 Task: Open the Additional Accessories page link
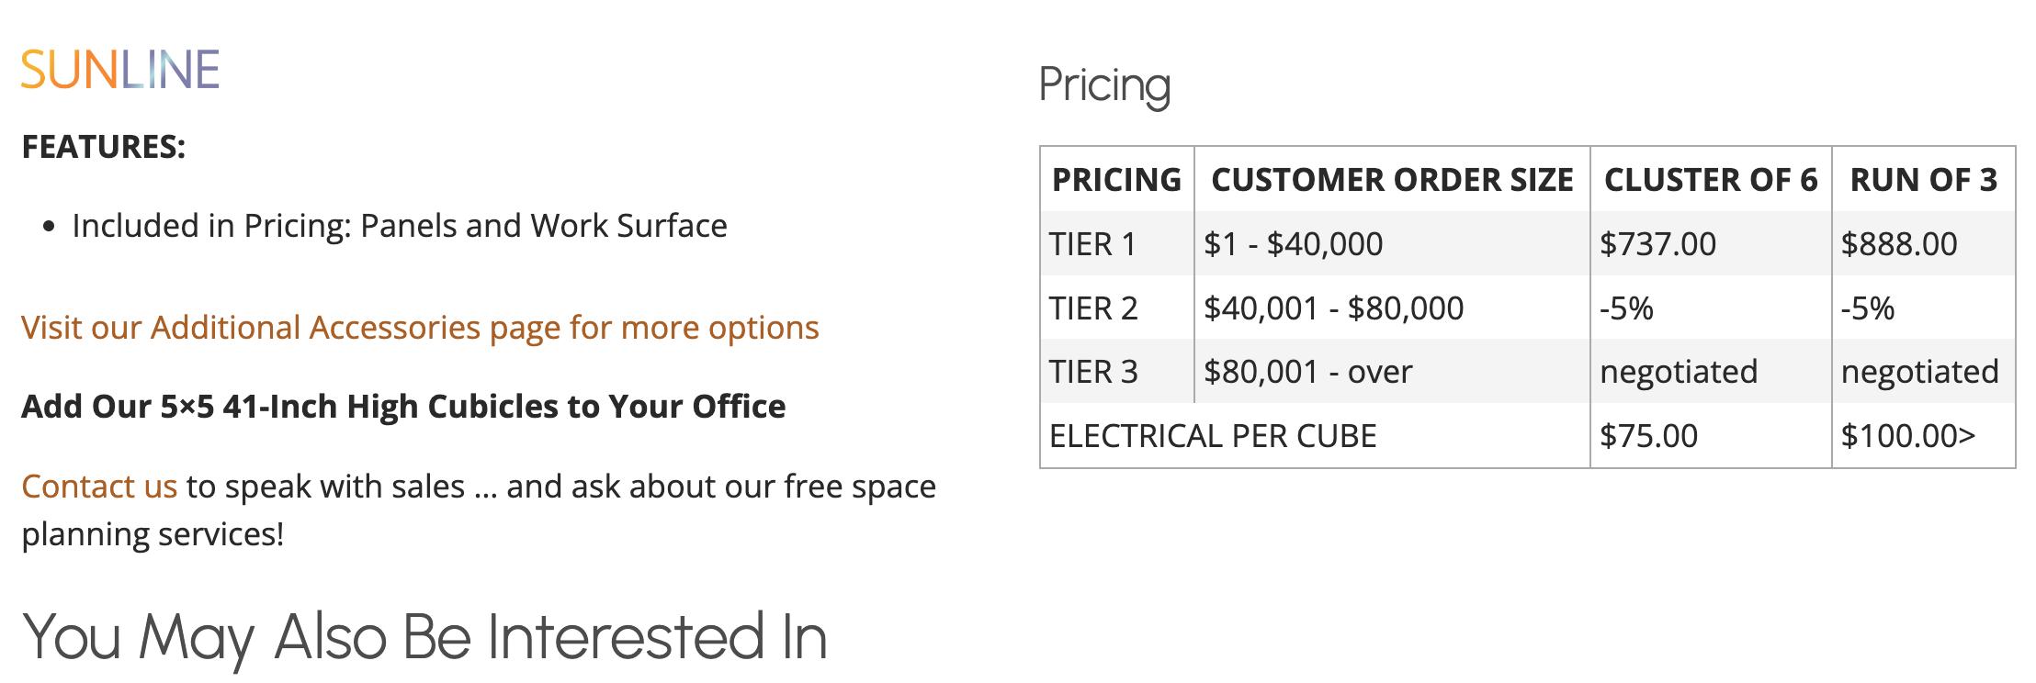click(x=420, y=328)
